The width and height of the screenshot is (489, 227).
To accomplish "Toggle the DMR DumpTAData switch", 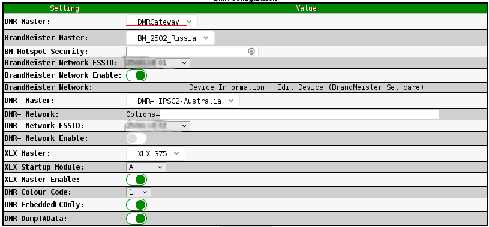I will (136, 219).
